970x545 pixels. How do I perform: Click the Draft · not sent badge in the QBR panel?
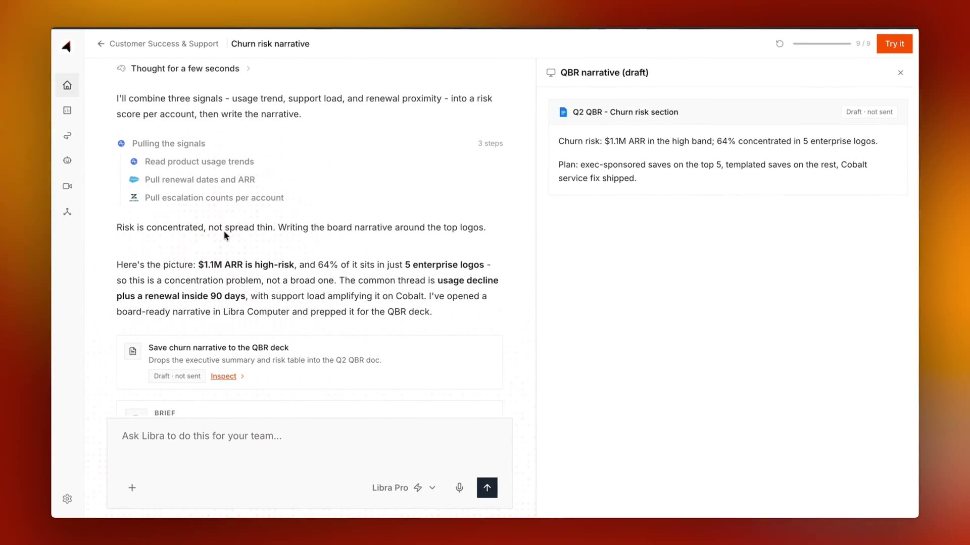coord(869,112)
